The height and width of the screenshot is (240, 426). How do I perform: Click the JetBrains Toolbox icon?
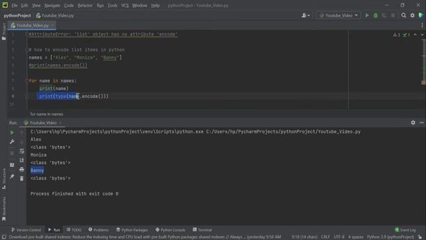tap(421, 15)
